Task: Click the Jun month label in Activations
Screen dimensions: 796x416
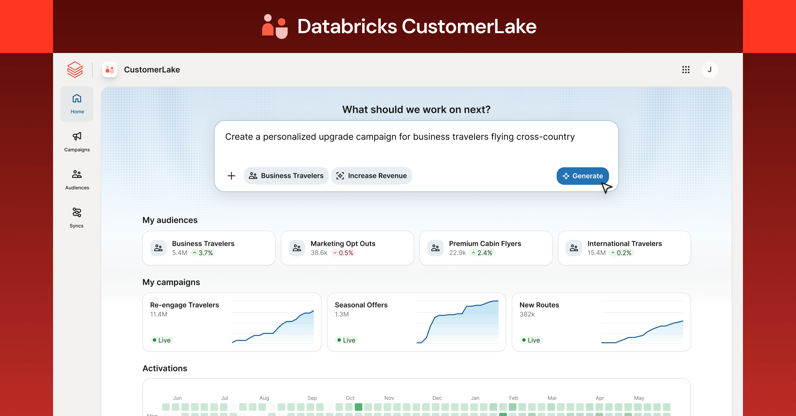Action: (177, 398)
